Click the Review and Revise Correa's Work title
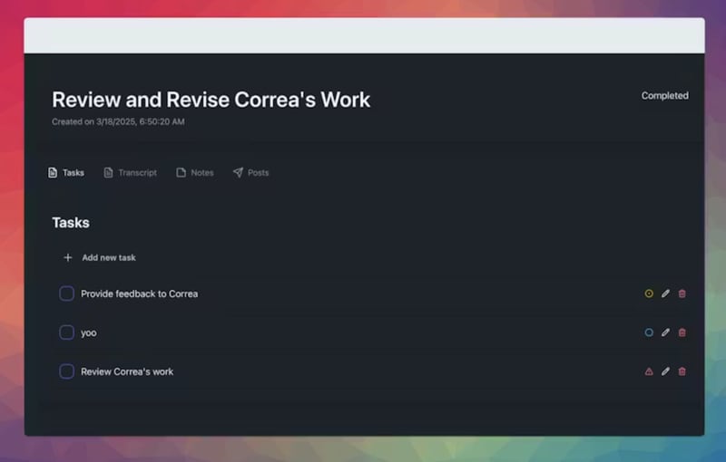This screenshot has width=726, height=462. point(211,100)
